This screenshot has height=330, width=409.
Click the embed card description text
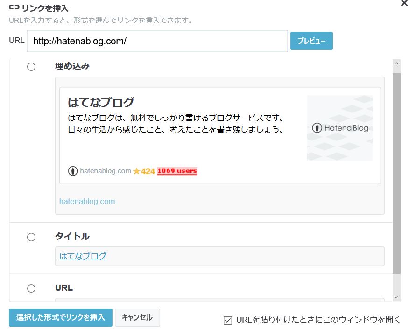(176, 124)
